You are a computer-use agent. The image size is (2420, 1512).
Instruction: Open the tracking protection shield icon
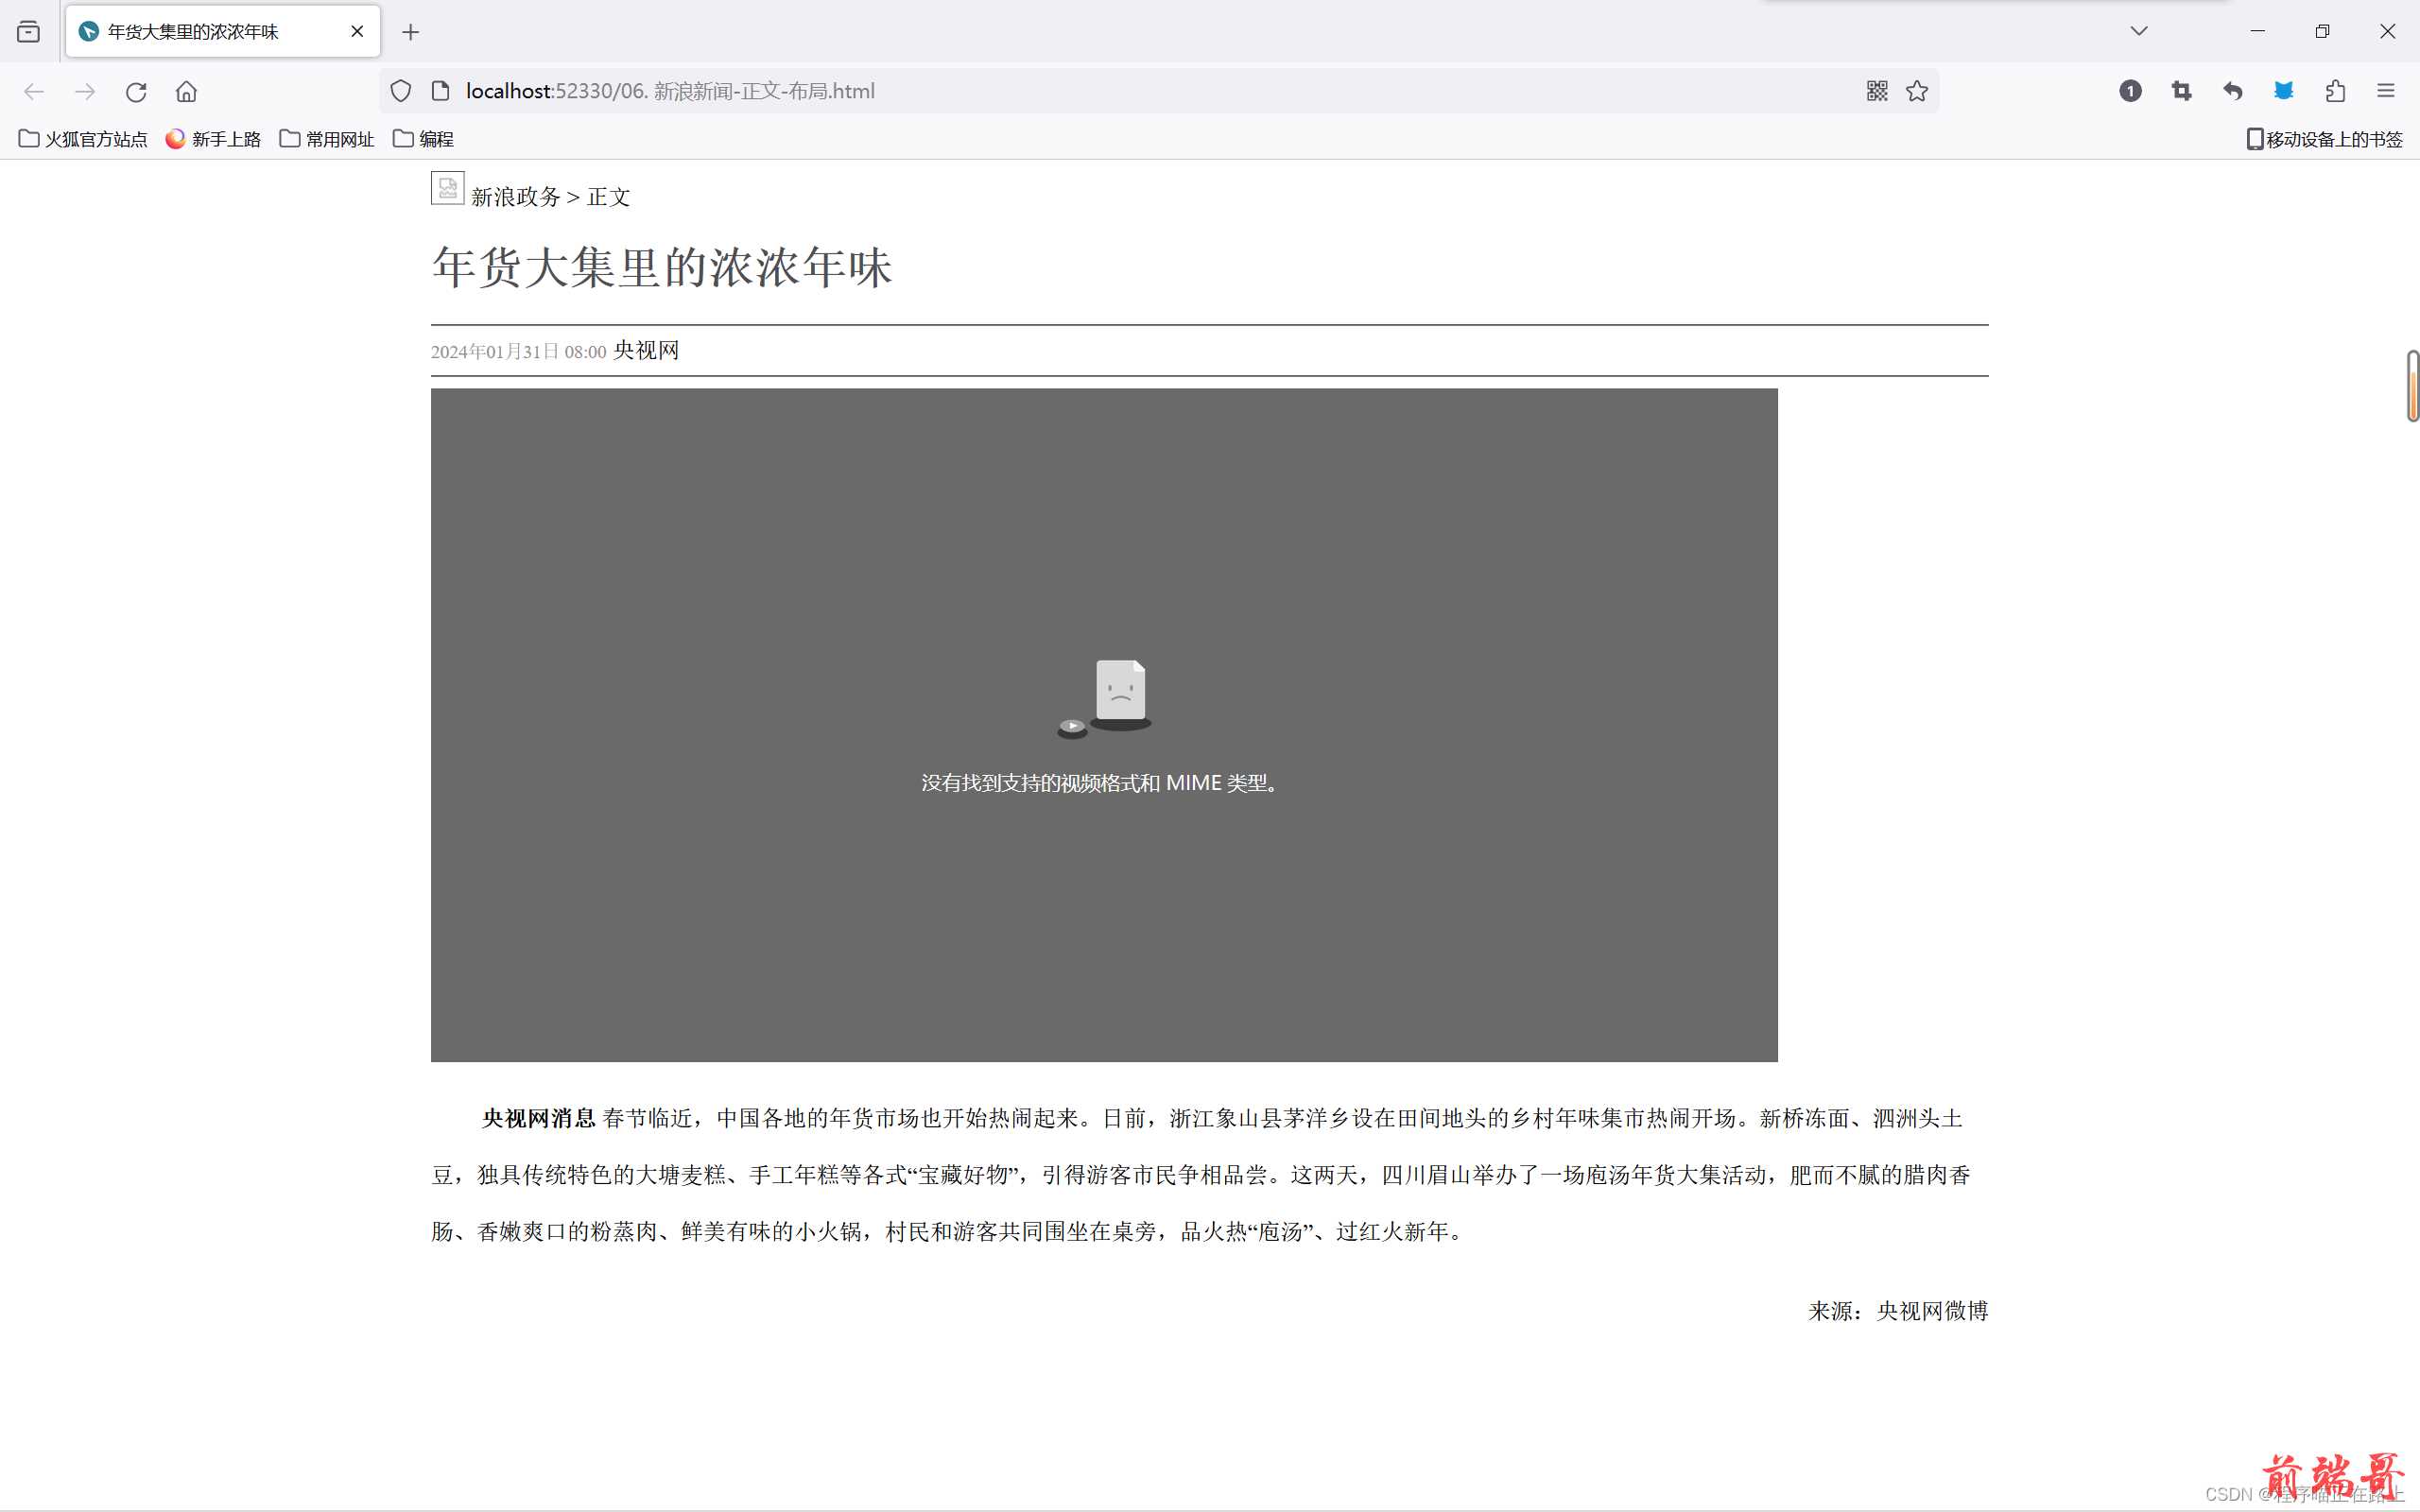401,91
